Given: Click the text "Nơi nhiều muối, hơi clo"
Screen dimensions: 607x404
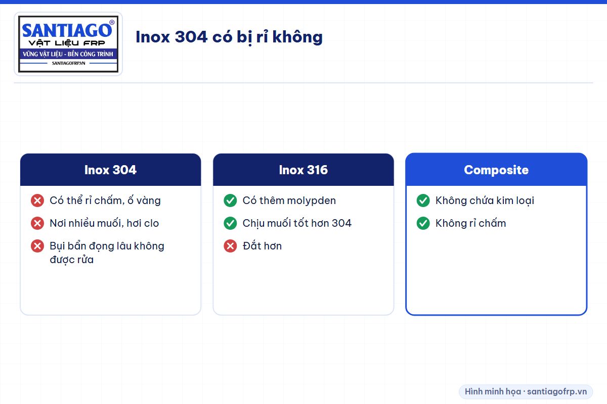Looking at the screenshot, I should pyautogui.click(x=104, y=223).
